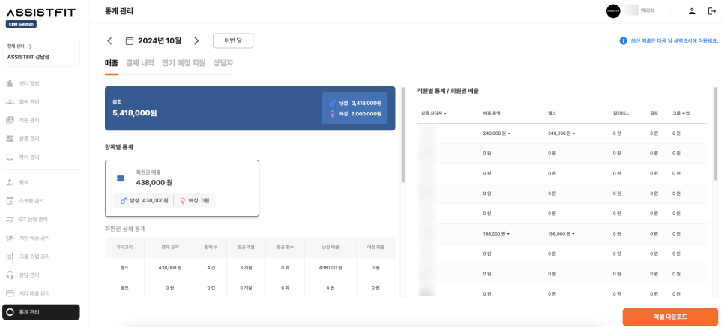This screenshot has height=327, width=724.
Task: Switch to 만기 예정 회원 tab
Action: click(x=184, y=63)
